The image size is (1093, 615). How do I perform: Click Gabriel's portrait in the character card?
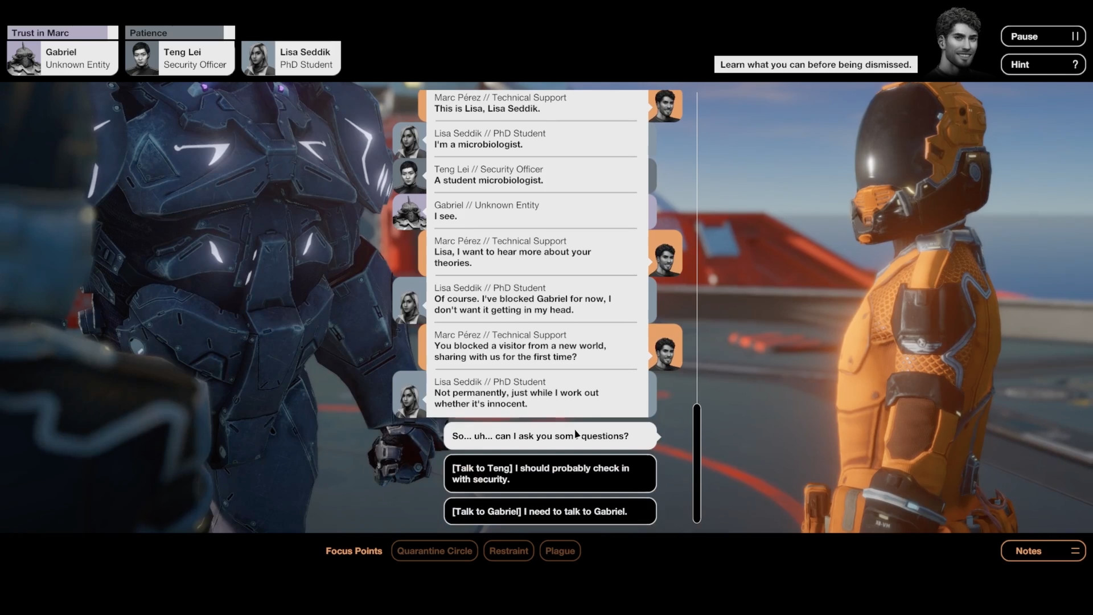point(24,58)
